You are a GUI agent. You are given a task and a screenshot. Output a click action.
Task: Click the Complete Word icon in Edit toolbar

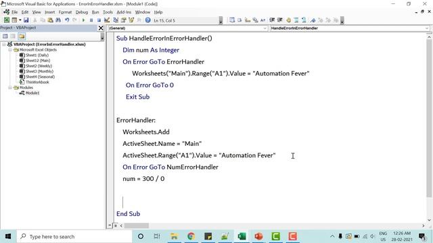point(263,20)
